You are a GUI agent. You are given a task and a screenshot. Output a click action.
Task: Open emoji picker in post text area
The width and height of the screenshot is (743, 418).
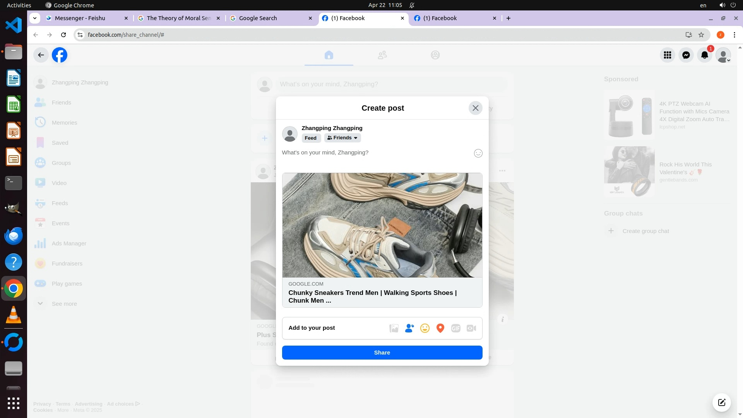coord(478,153)
